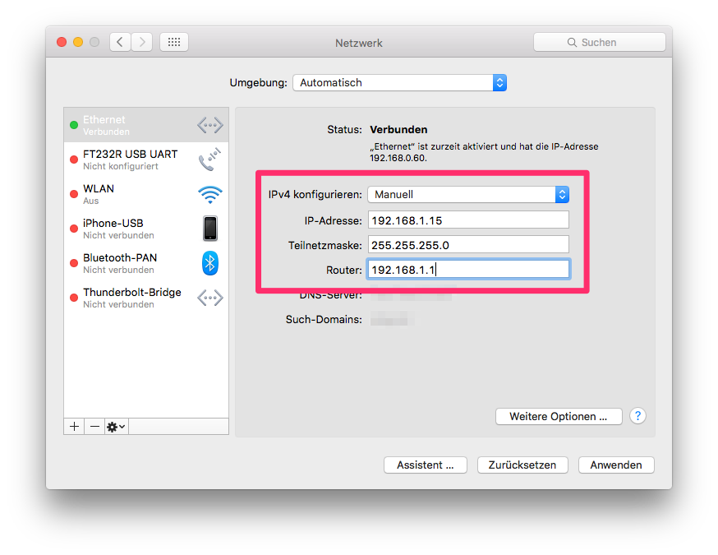Open the IPv4 konfigurieren dropdown
The width and height of the screenshot is (718, 555).
468,194
